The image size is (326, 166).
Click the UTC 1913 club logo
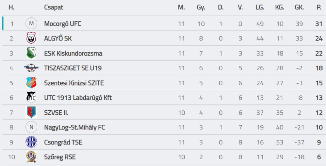click(31, 97)
